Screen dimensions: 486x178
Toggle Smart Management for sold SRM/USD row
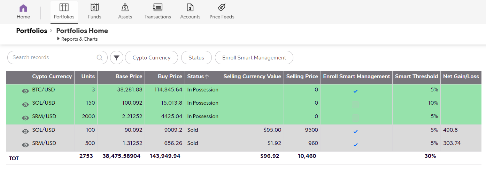pos(355,145)
